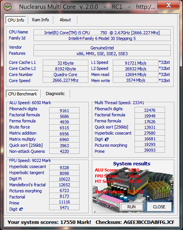Click the 'Multi Thread Speed: 23341' heading

[x=119, y=103]
